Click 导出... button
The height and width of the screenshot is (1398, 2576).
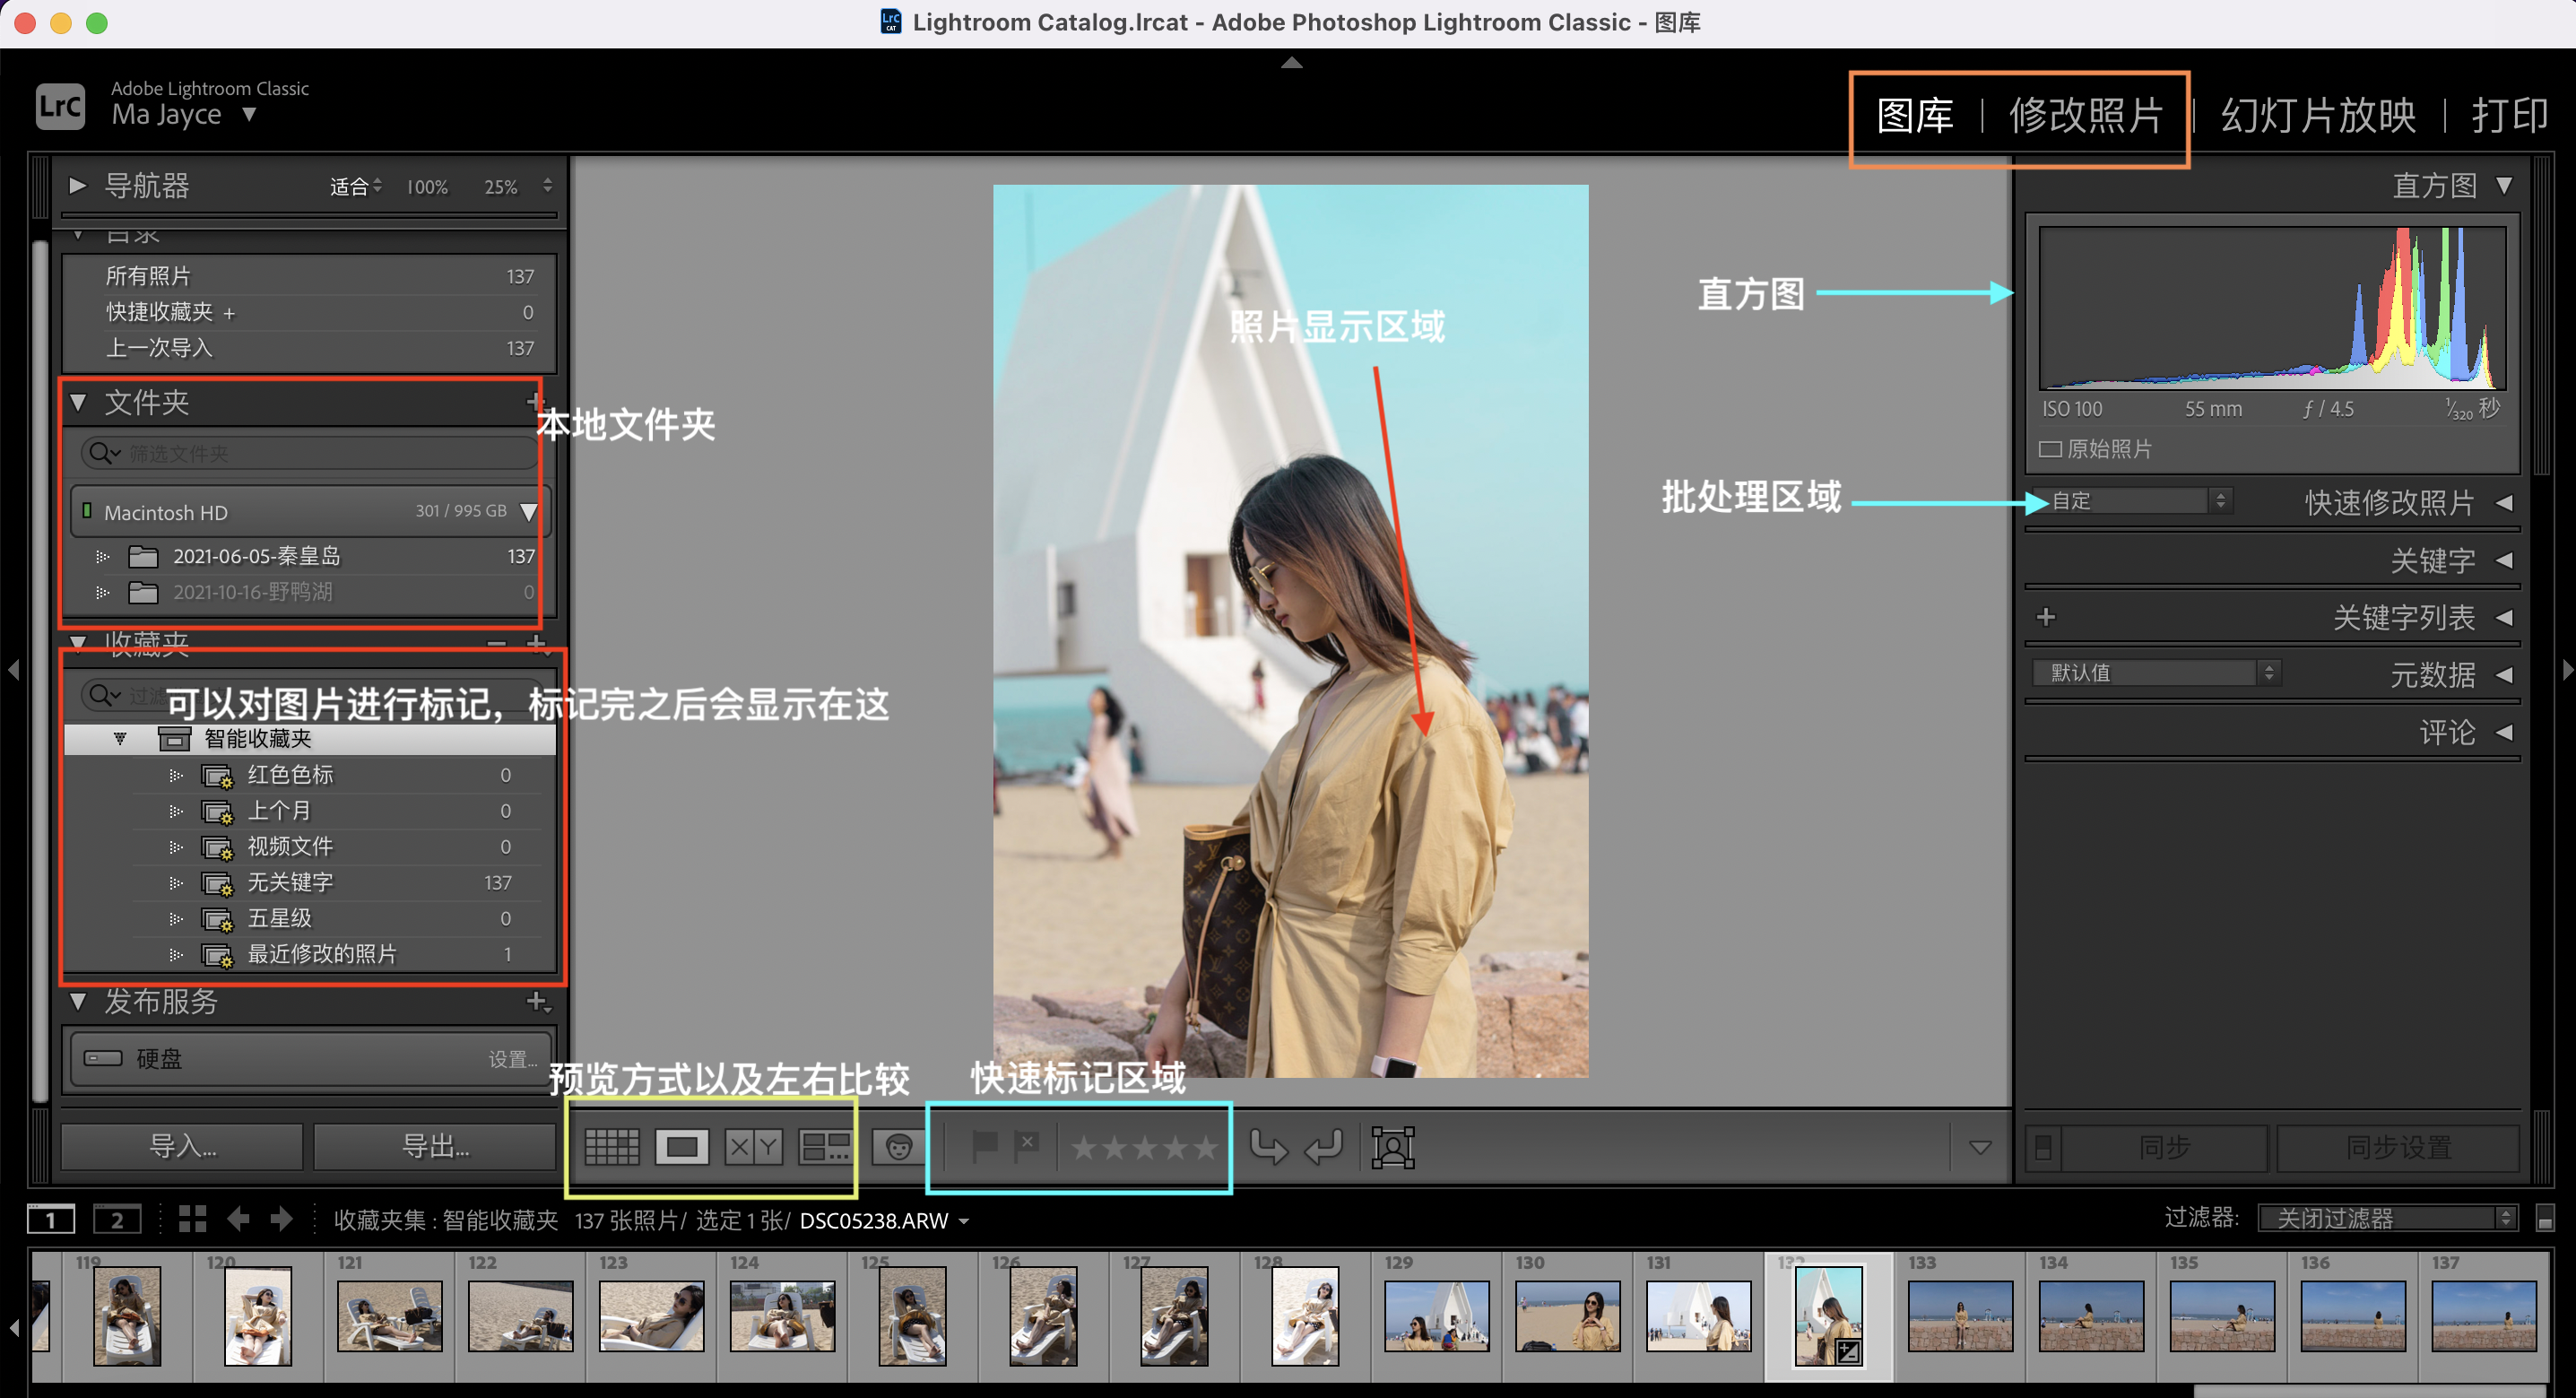click(x=435, y=1147)
